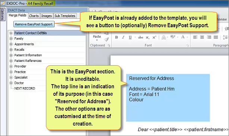
Task: Click the 'Font = Arial 11' line
Action: click(144, 94)
